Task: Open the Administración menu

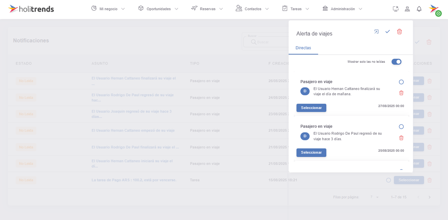Action: (x=342, y=9)
